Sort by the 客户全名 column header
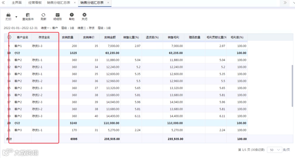The height and width of the screenshot is (158, 295). pos(22,37)
